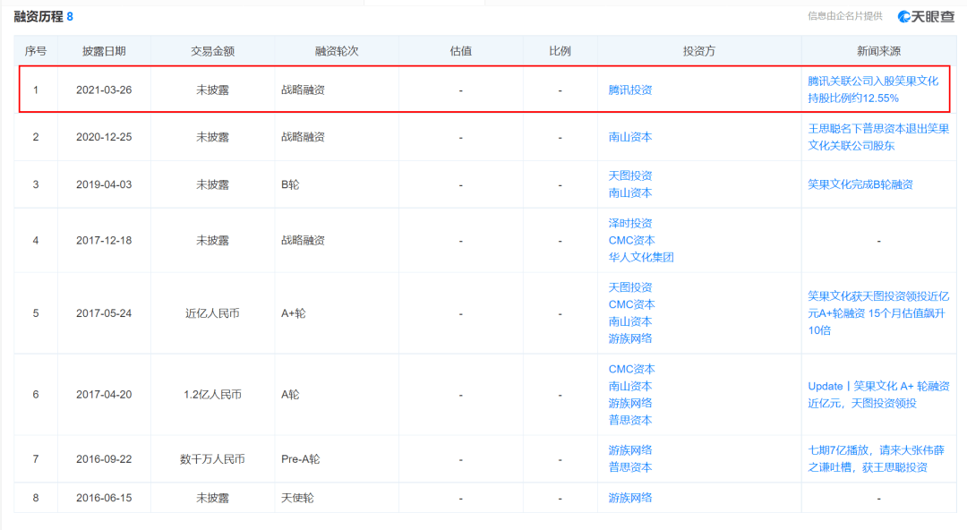Click the 新闻来源 column header
Image resolution: width=967 pixels, height=530 pixels.
pyautogui.click(x=878, y=51)
